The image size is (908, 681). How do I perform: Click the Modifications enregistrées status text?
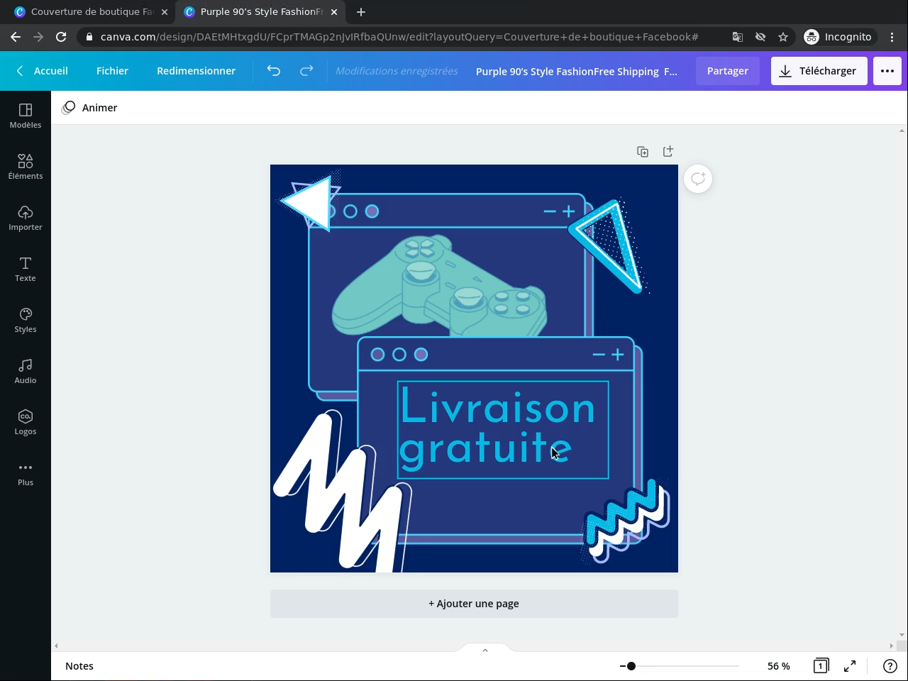click(397, 71)
